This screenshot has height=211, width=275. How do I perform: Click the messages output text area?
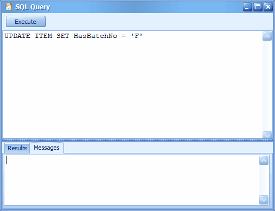(132, 180)
